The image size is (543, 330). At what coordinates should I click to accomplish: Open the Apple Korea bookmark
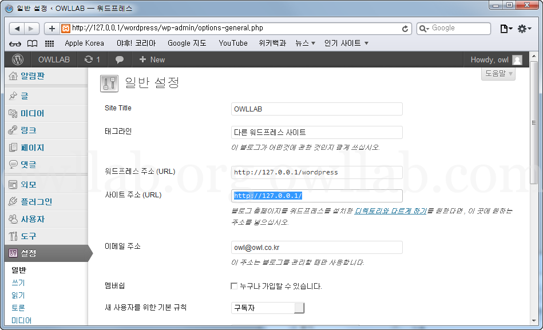[84, 43]
